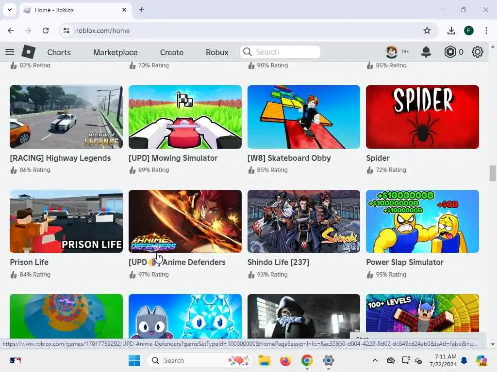
Task: Click the 72% Rating text under Spider
Action: point(391,170)
